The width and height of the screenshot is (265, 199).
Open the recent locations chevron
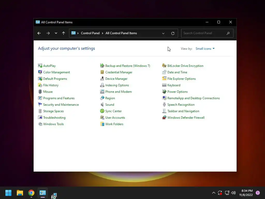point(56,33)
